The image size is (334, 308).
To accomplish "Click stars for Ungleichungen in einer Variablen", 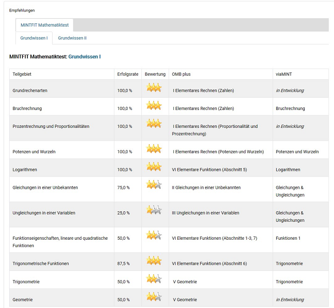I will coord(154,210).
